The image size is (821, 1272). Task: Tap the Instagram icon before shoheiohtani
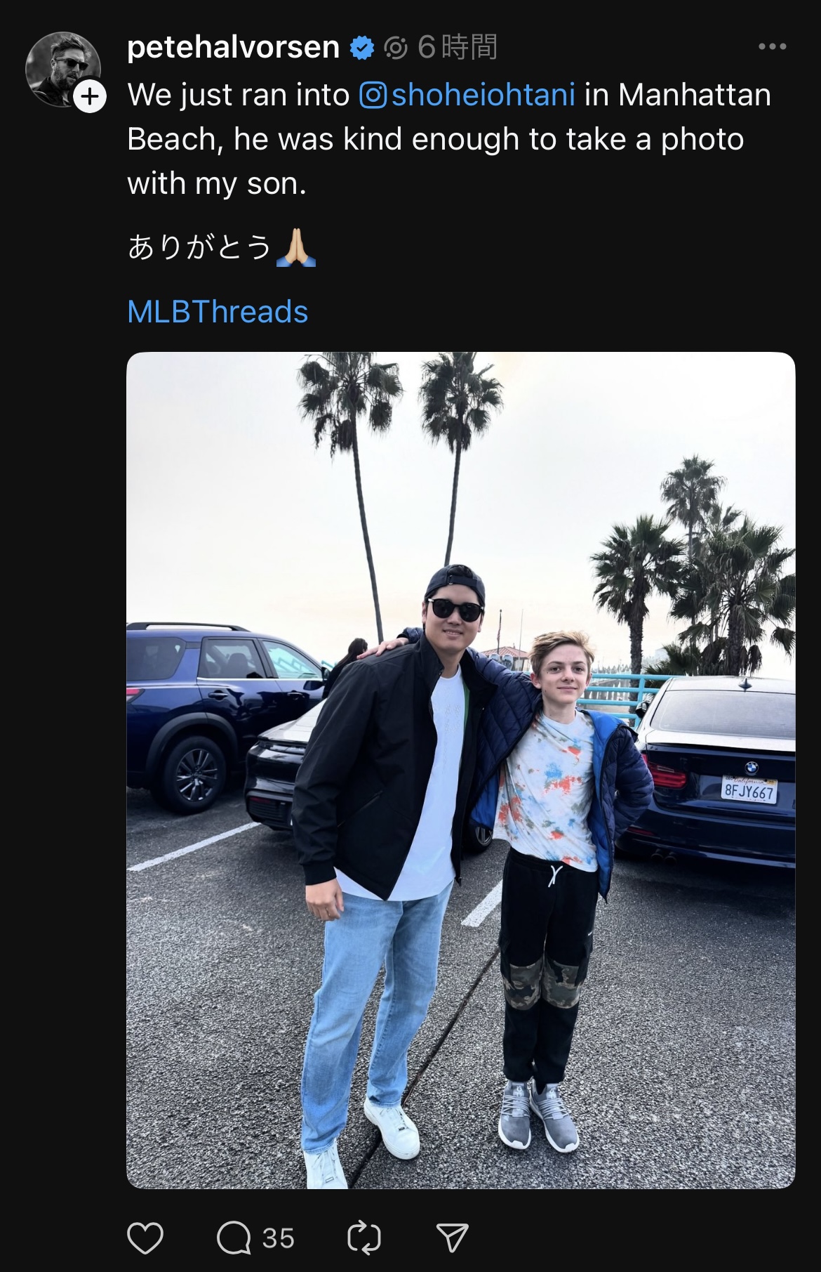pos(373,95)
